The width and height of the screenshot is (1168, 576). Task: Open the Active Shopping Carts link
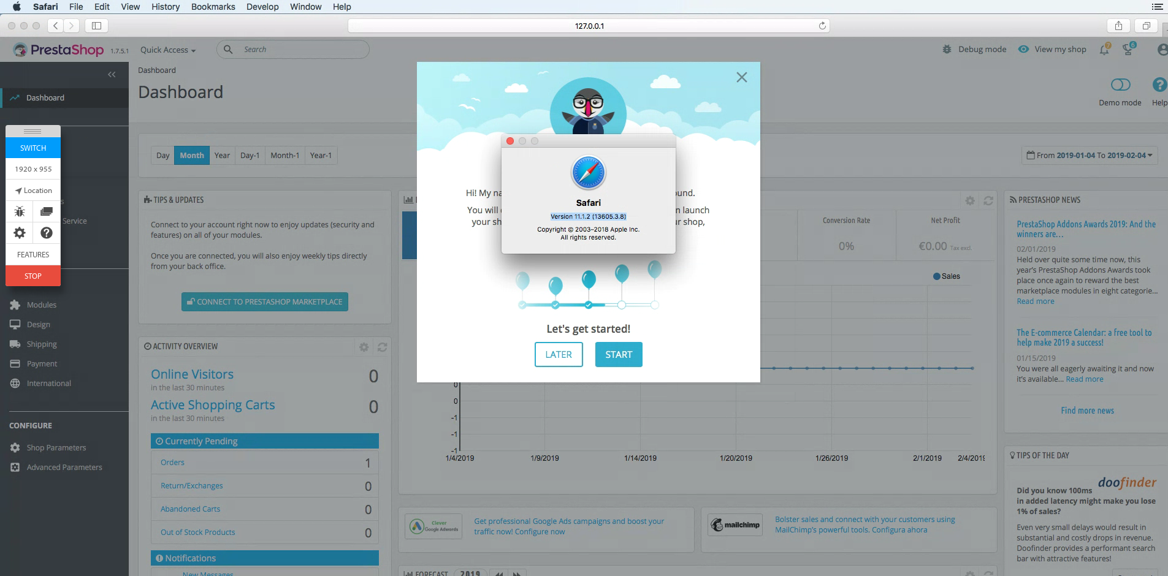click(213, 405)
